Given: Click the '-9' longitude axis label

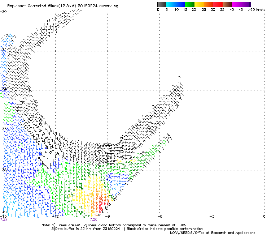Looking at the screenshot, I should click(108, 217).
